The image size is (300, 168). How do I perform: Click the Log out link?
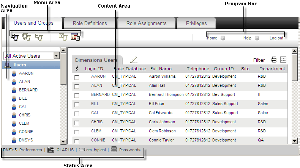(x=276, y=38)
